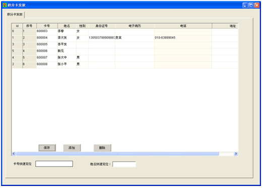
Task: Close the 积分卡发放 window
Action: tap(257, 5)
